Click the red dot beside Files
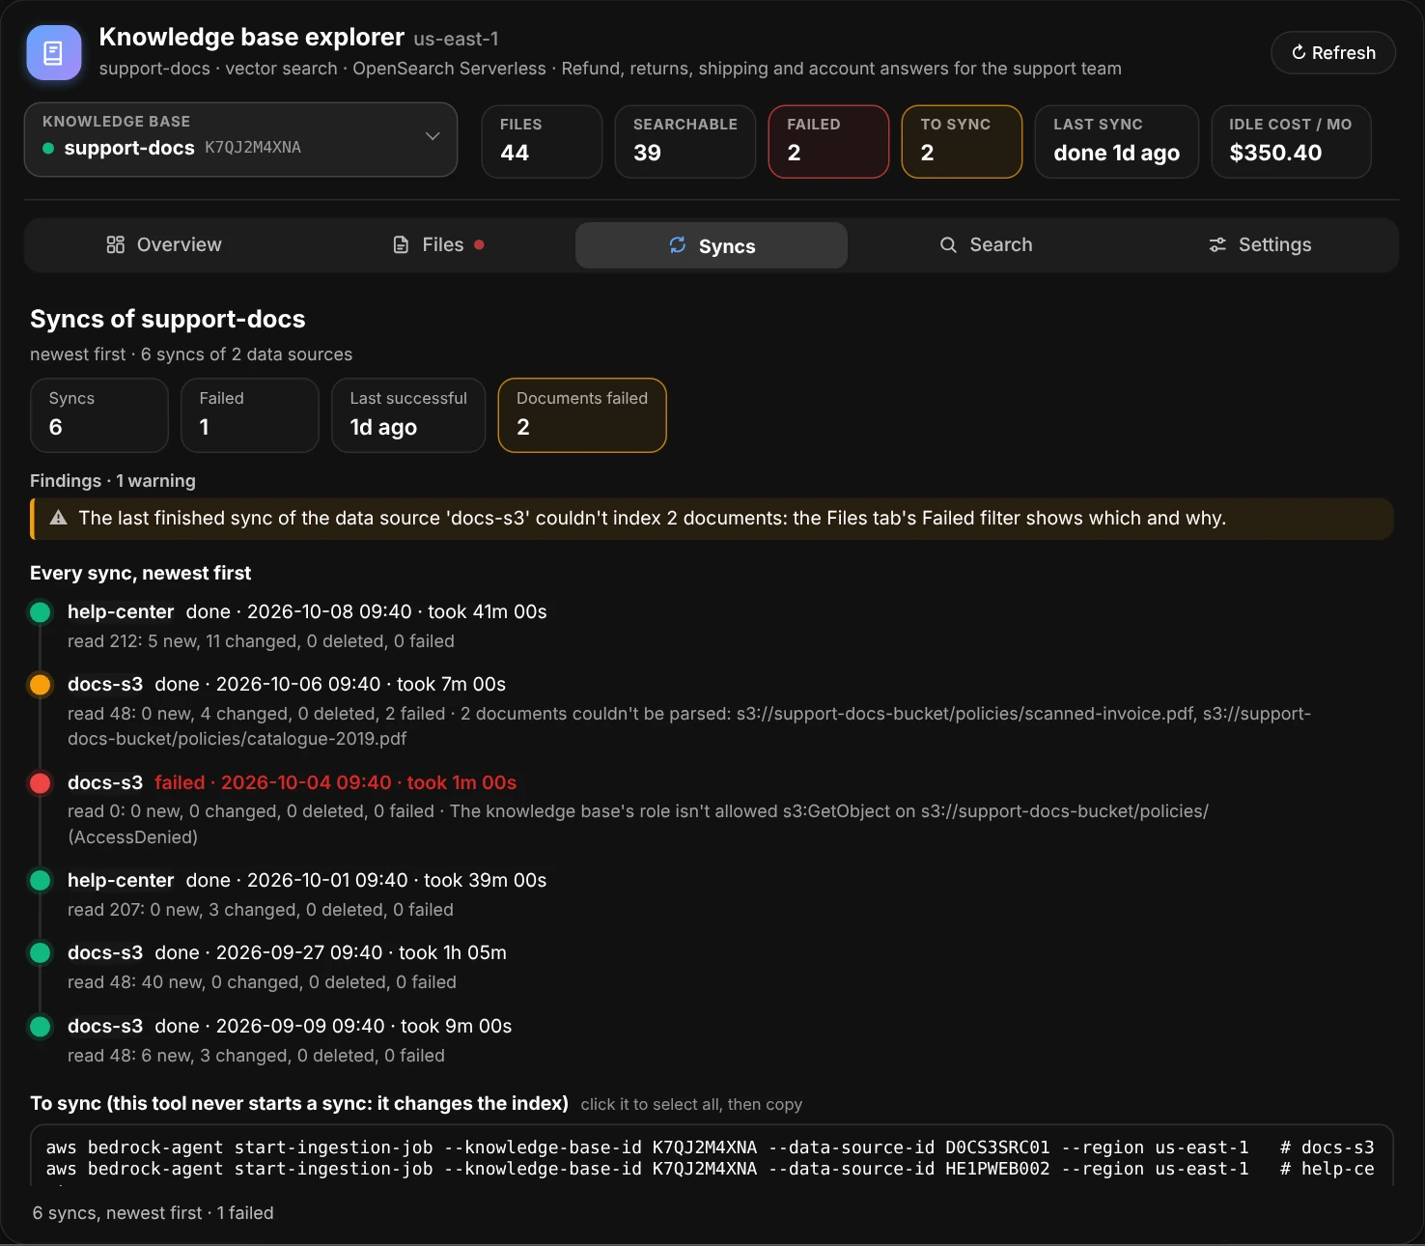The width and height of the screenshot is (1425, 1246). coord(479,244)
